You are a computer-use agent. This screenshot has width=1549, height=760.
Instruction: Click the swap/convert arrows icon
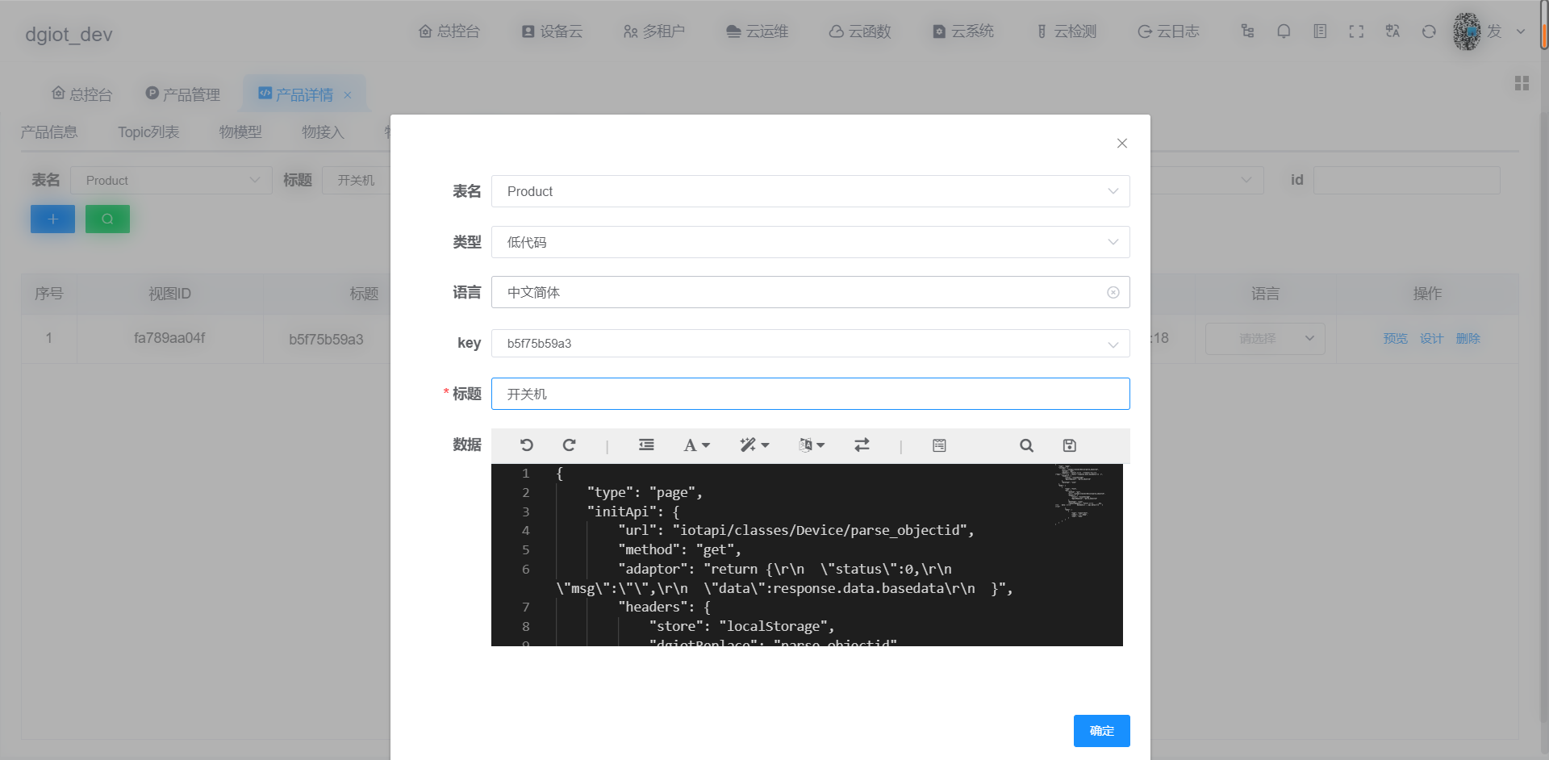point(862,445)
